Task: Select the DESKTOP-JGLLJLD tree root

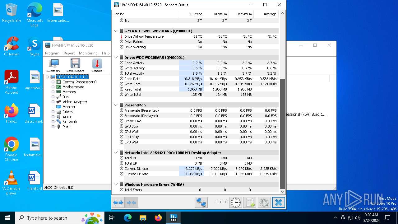Action: pyautogui.click(x=72, y=77)
